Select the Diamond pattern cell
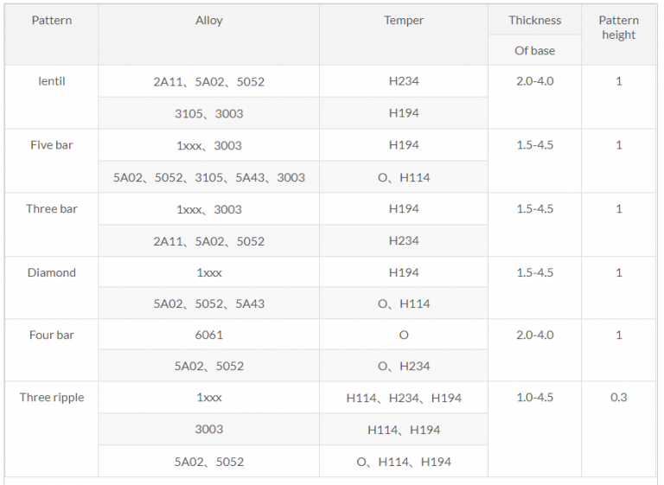664x485 pixels. tap(51, 272)
